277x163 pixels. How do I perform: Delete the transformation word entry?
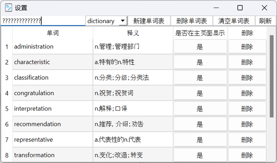coord(247,155)
